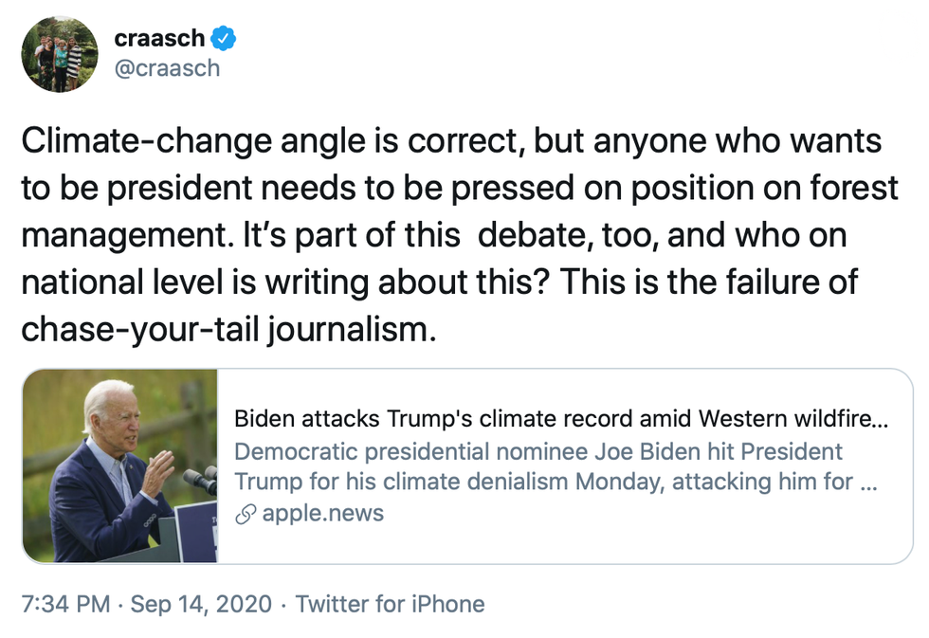The width and height of the screenshot is (929, 638).
Task: Click the craasch display name
Action: 159,39
